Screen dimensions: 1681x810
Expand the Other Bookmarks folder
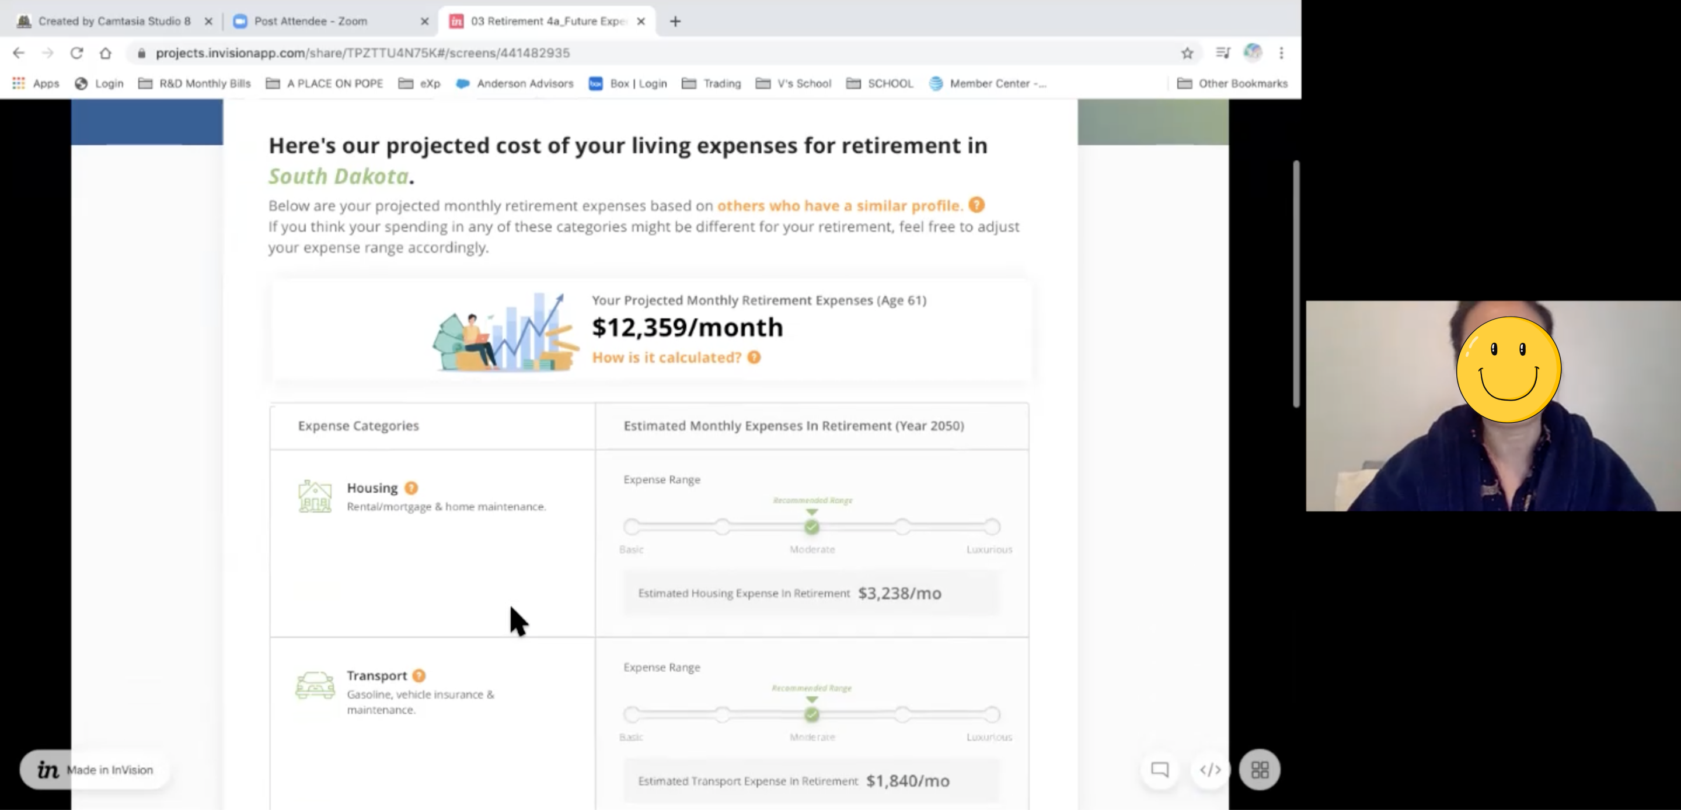[x=1233, y=83]
